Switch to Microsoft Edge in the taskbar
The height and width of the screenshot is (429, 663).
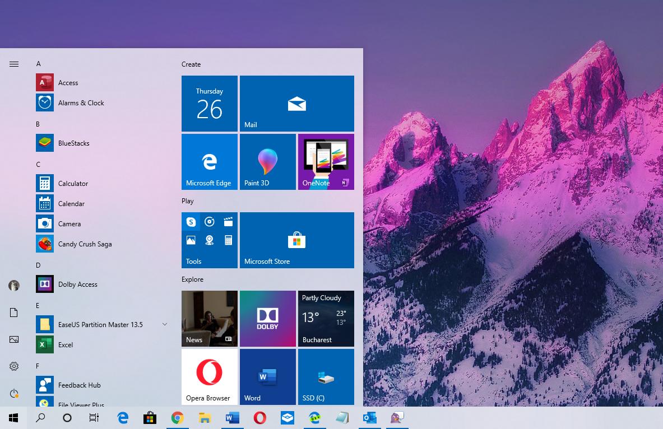(x=123, y=418)
